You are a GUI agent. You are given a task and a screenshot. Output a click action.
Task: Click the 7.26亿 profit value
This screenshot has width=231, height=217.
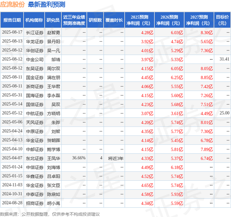(x=207, y=95)
